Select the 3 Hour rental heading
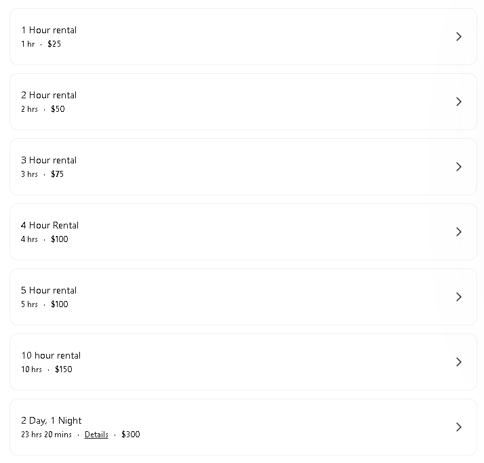The width and height of the screenshot is (484, 463). [49, 160]
